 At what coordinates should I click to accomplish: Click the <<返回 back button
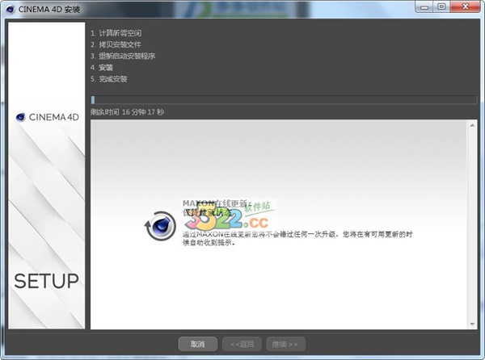242,344
